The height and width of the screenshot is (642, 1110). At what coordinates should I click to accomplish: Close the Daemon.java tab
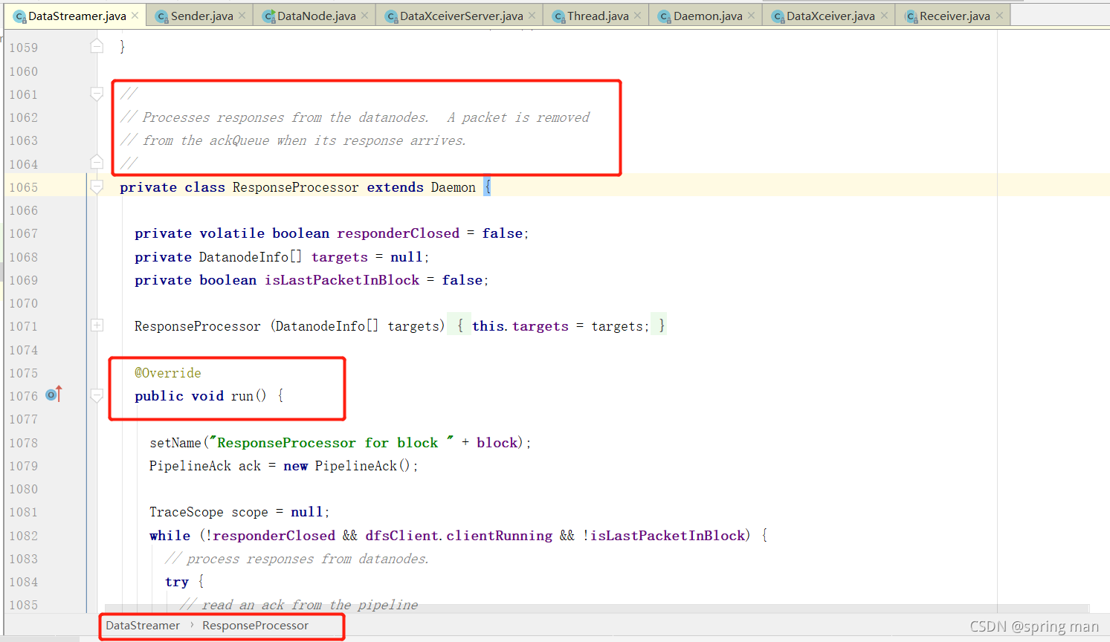point(752,16)
